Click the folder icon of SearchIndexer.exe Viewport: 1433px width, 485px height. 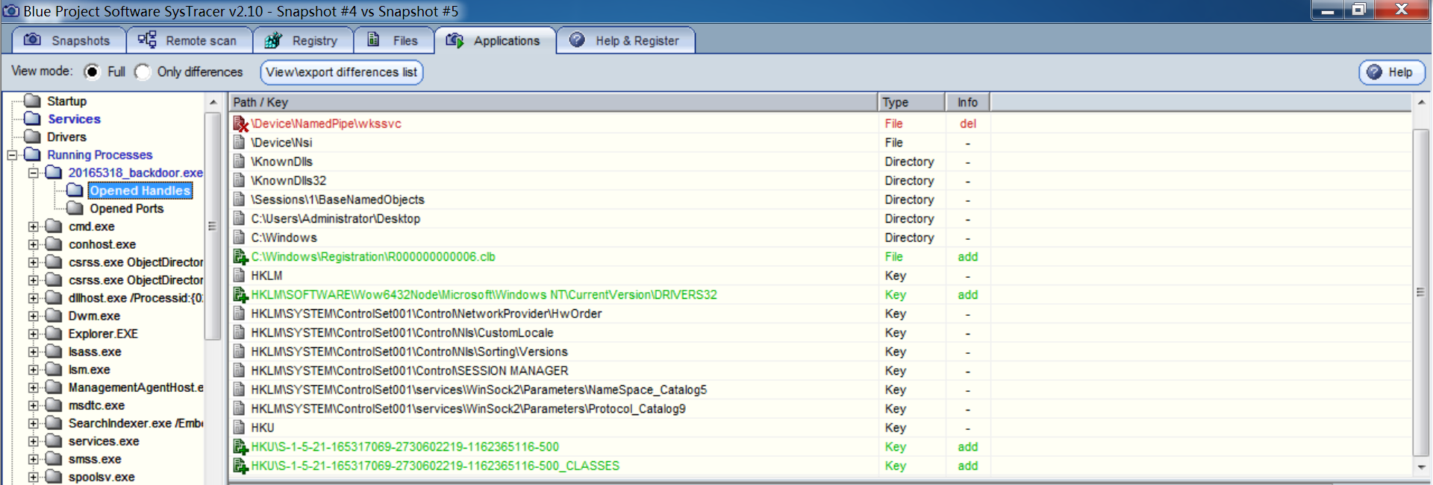pos(53,422)
